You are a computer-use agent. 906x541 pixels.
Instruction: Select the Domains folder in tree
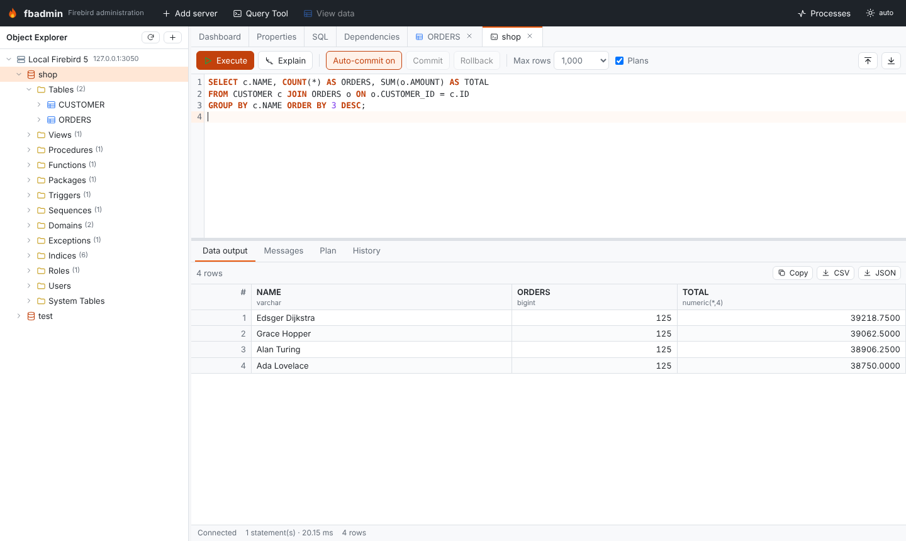pyautogui.click(x=65, y=225)
